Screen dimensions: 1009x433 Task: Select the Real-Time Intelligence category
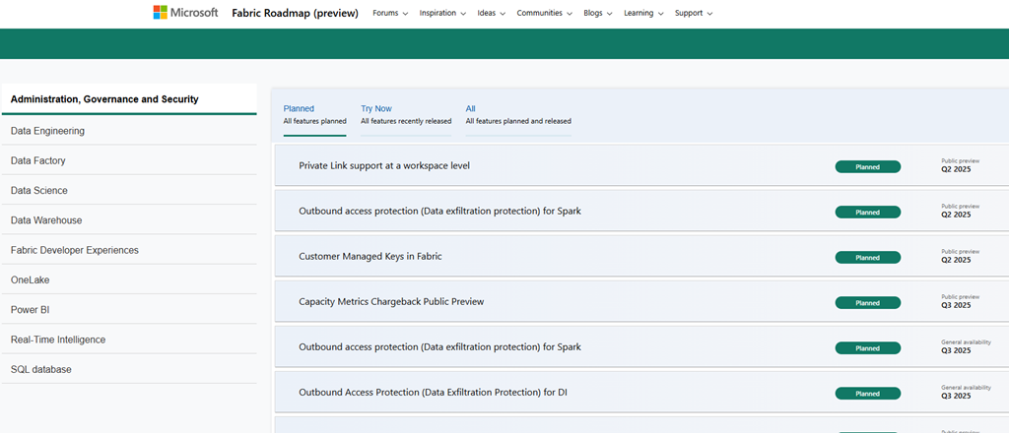[x=129, y=340]
